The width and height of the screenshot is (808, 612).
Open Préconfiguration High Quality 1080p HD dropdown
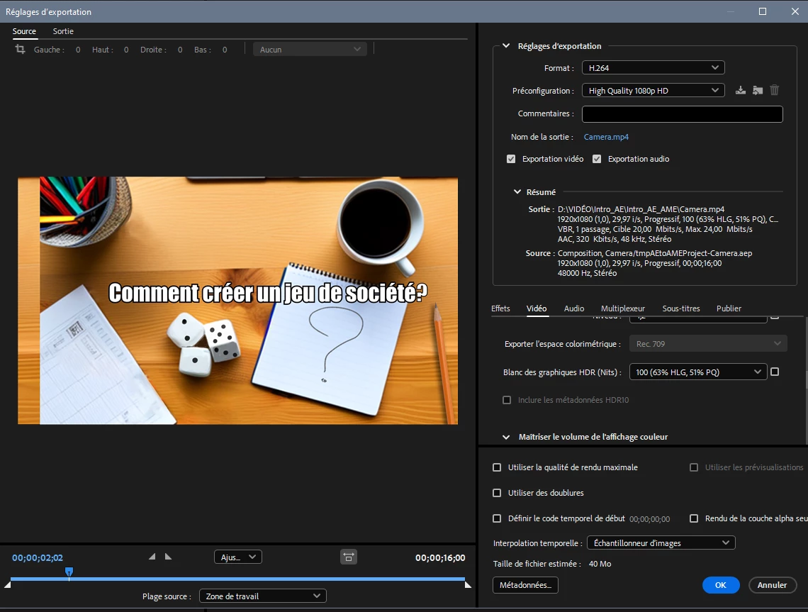click(x=653, y=90)
